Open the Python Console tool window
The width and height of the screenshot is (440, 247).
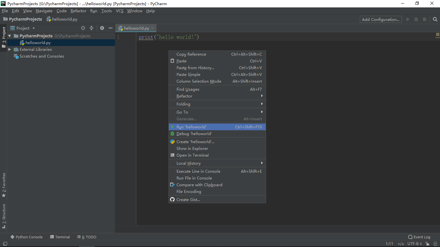click(x=26, y=237)
